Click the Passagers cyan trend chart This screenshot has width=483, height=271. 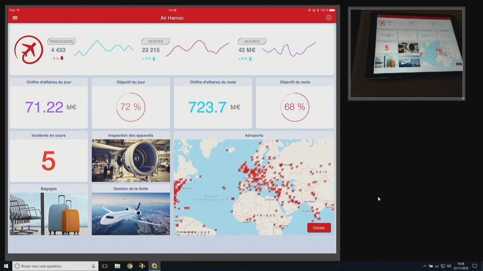(x=104, y=48)
